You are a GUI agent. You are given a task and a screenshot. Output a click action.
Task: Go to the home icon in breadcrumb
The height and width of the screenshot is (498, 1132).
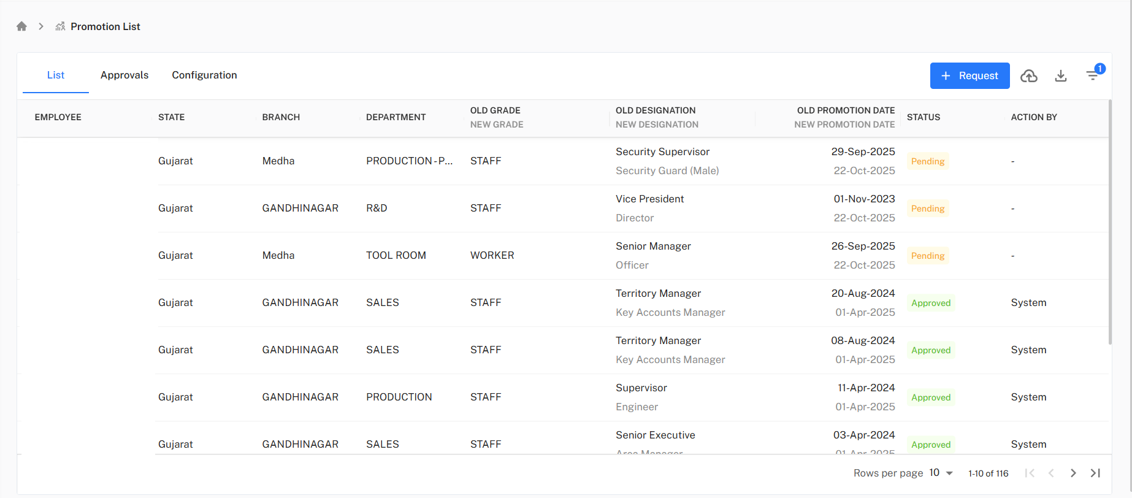click(x=21, y=26)
